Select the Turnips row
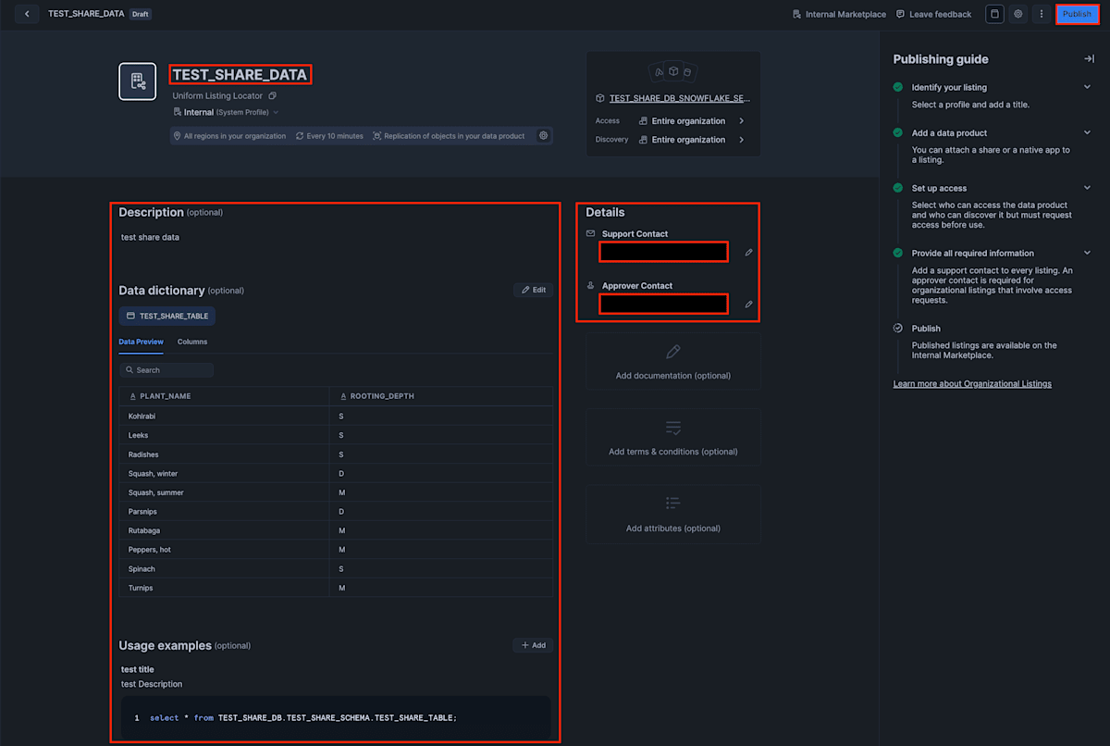The height and width of the screenshot is (746, 1110). coord(336,588)
